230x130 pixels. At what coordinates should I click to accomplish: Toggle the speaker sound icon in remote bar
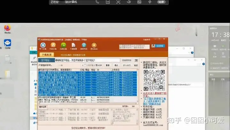(129, 2)
